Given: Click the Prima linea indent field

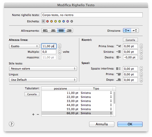Looking at the screenshot, I should (130, 46).
